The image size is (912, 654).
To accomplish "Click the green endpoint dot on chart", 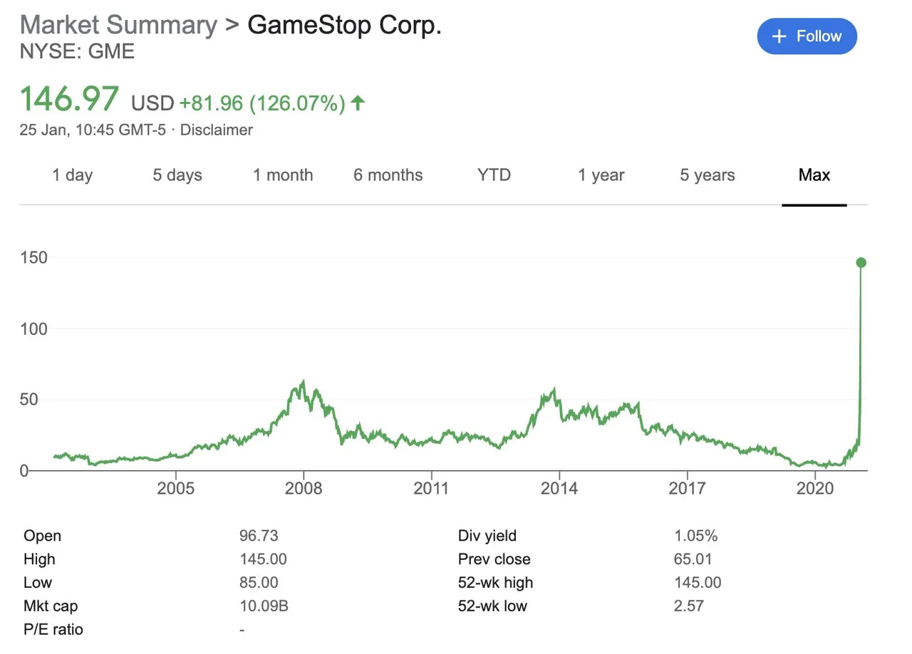I will click(x=861, y=263).
